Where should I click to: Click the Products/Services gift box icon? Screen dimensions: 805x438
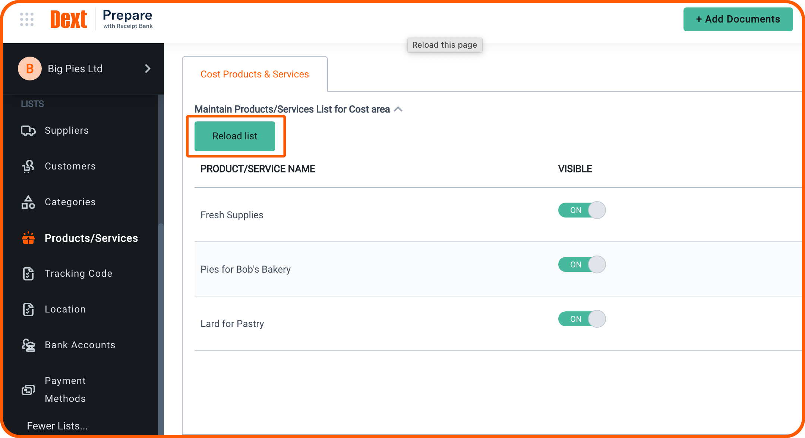[28, 238]
